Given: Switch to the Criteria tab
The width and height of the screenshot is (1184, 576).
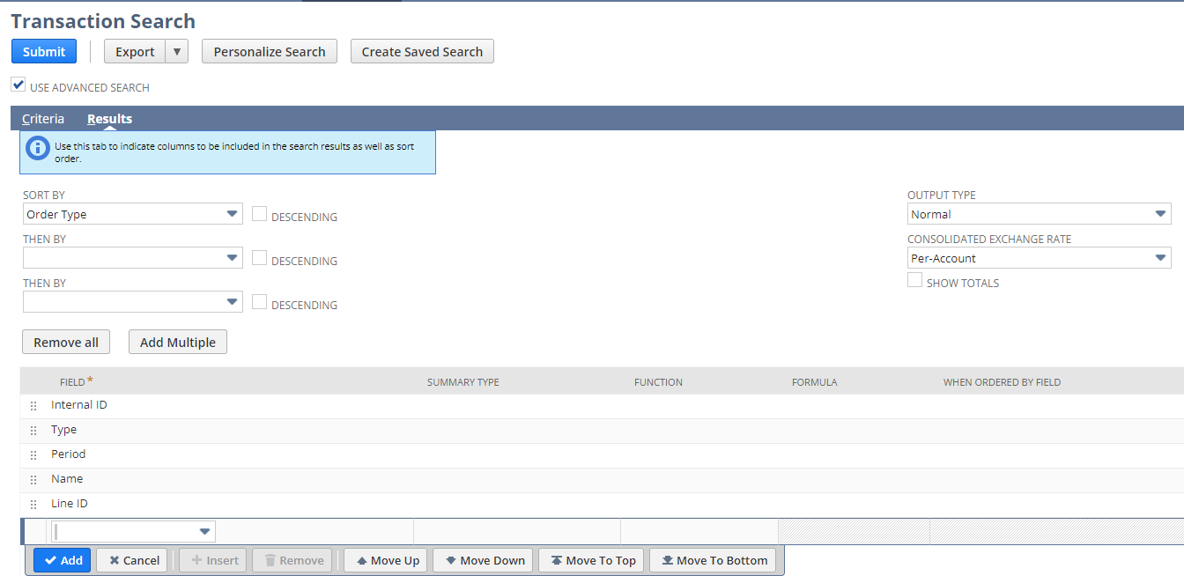Looking at the screenshot, I should tap(42, 118).
